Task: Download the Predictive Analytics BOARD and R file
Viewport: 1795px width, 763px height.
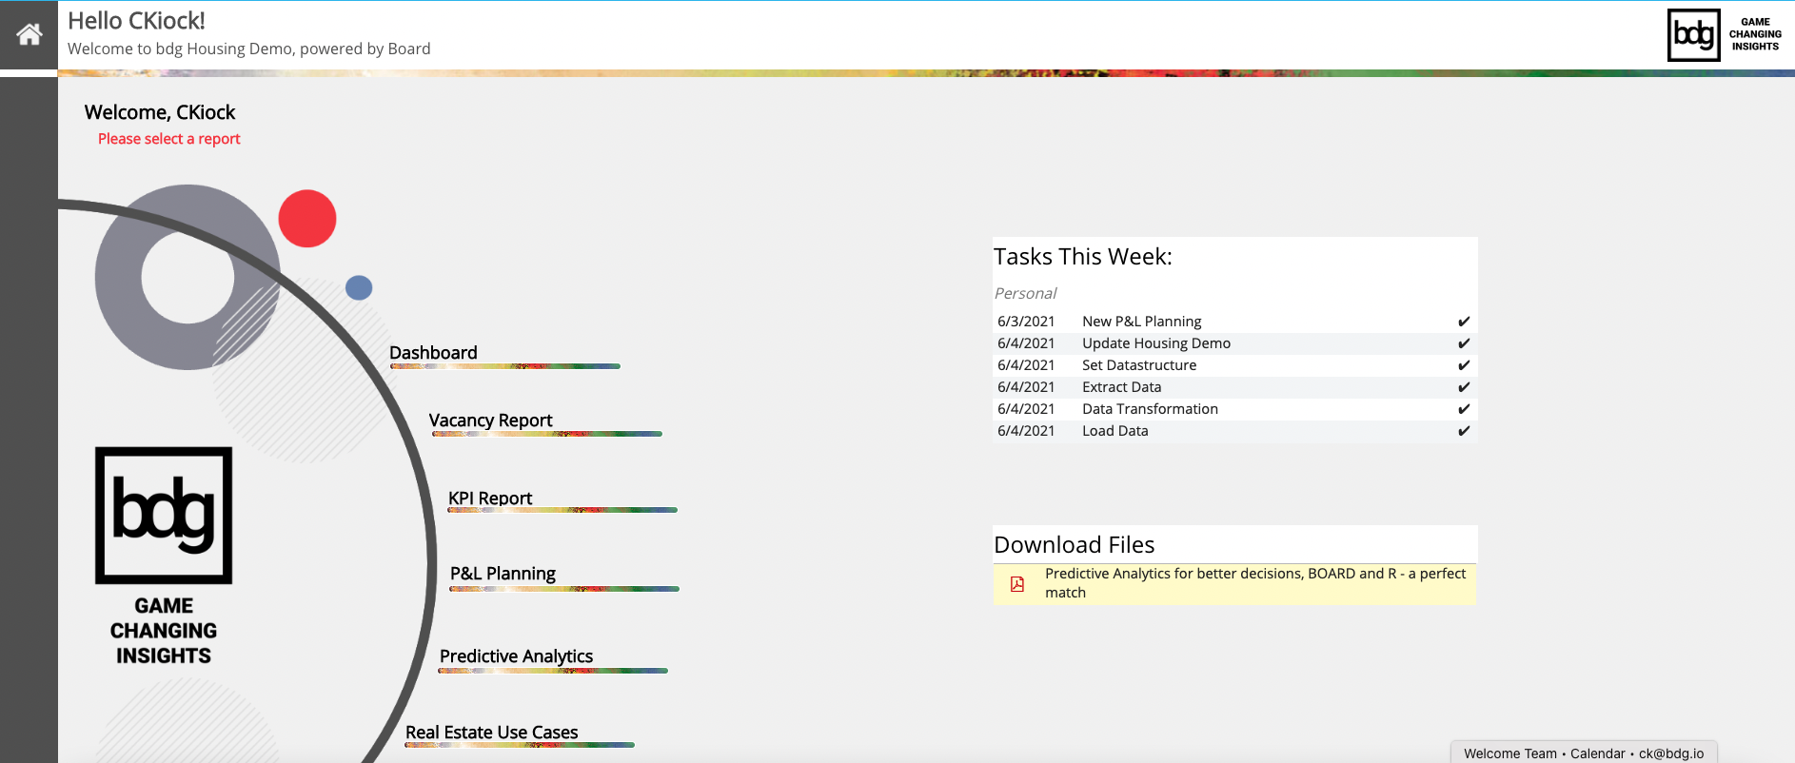Action: tap(1255, 583)
